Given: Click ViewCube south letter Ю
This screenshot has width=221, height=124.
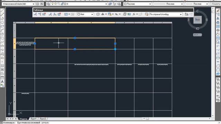Looking at the screenshot, I should click(198, 29).
